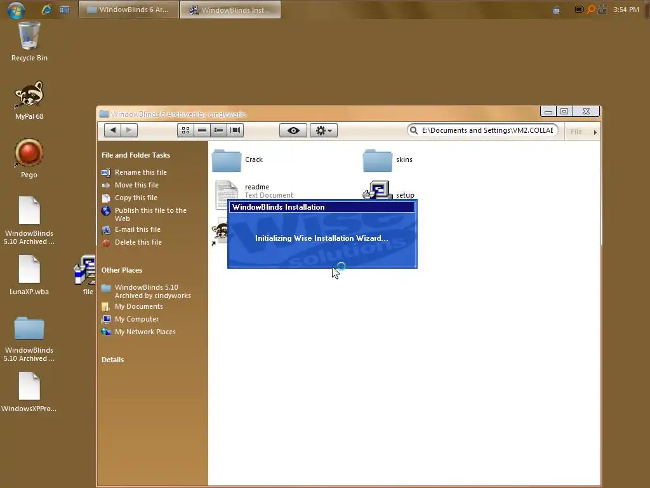
Task: Switch to filmstrip column view
Action: coord(235,130)
